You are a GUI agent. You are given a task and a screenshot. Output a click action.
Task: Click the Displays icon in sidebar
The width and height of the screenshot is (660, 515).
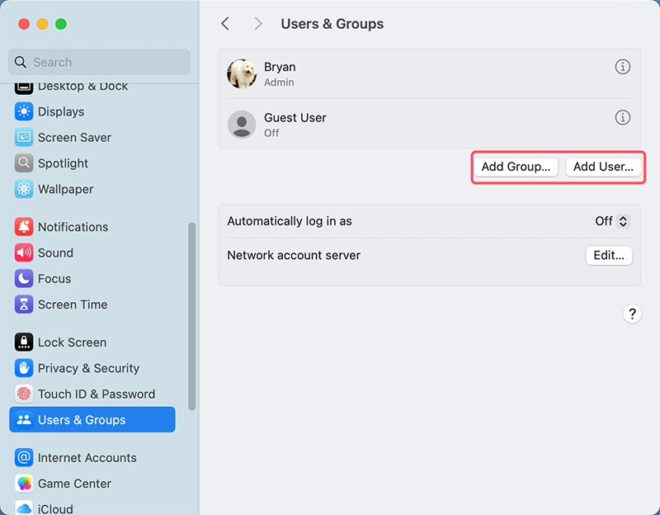click(24, 111)
